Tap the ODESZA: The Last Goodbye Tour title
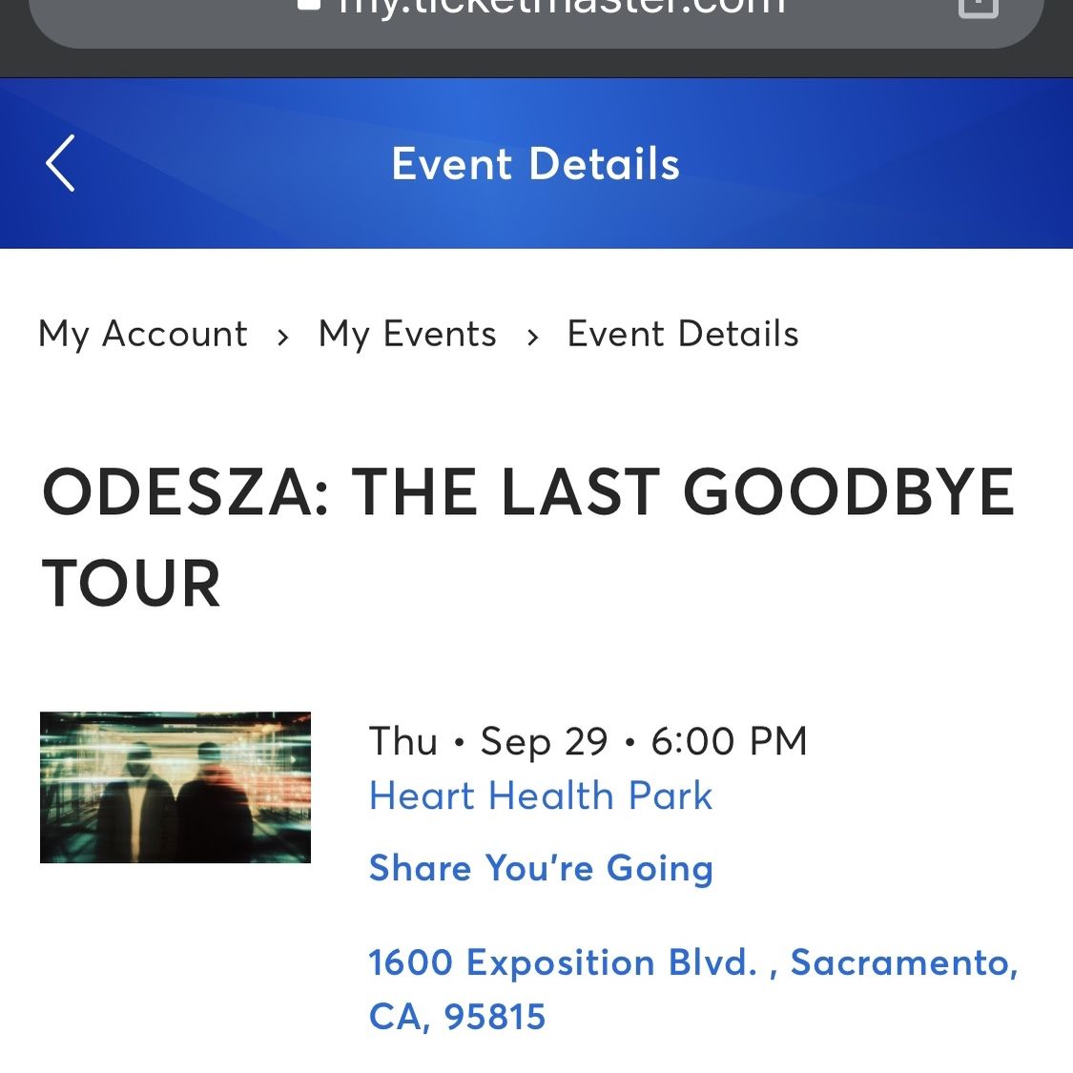Image resolution: width=1073 pixels, height=1073 pixels. coord(527,536)
